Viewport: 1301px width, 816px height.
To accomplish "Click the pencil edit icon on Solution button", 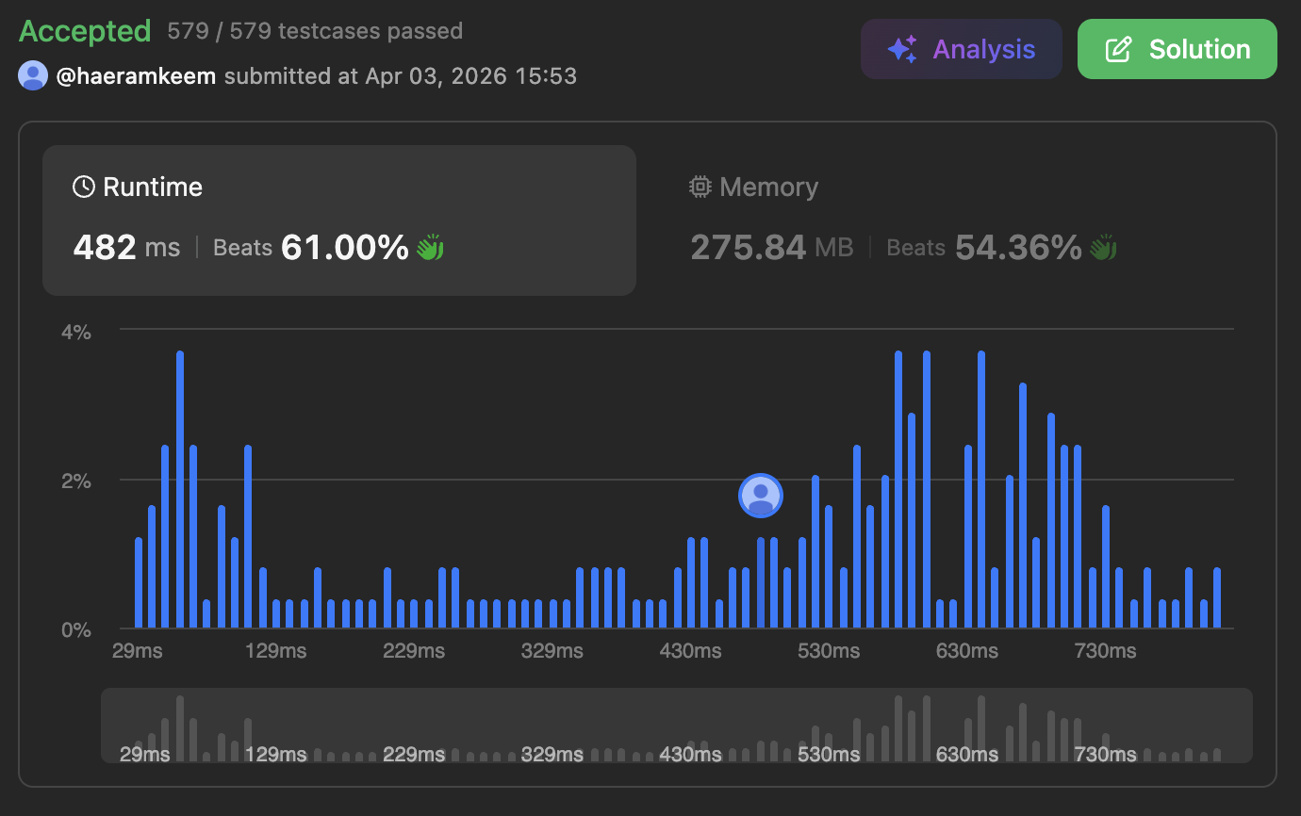I will coord(1118,50).
